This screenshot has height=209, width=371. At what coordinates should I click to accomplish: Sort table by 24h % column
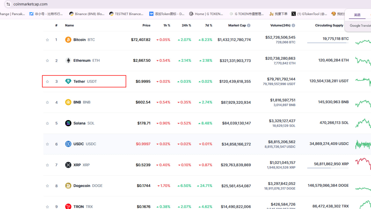coord(186,26)
